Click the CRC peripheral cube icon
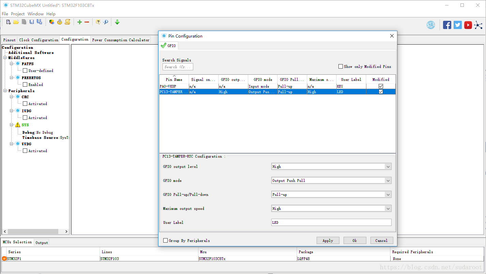The height and width of the screenshot is (274, 486). point(18,97)
